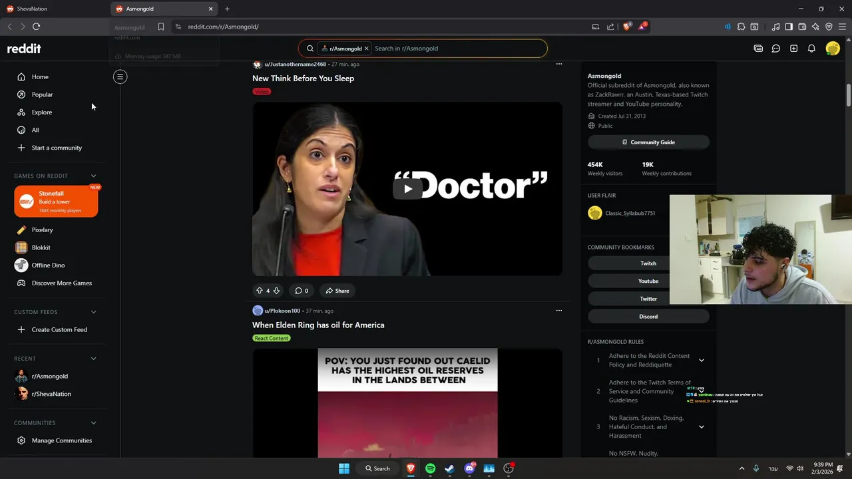This screenshot has height=479, width=852.
Task: Launch the Stonefall game card
Action: 56,202
